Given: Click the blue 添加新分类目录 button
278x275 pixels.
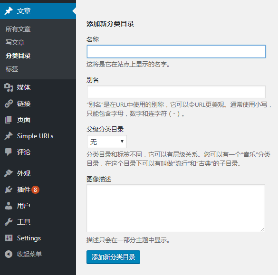Looking at the screenshot, I should (113, 257).
